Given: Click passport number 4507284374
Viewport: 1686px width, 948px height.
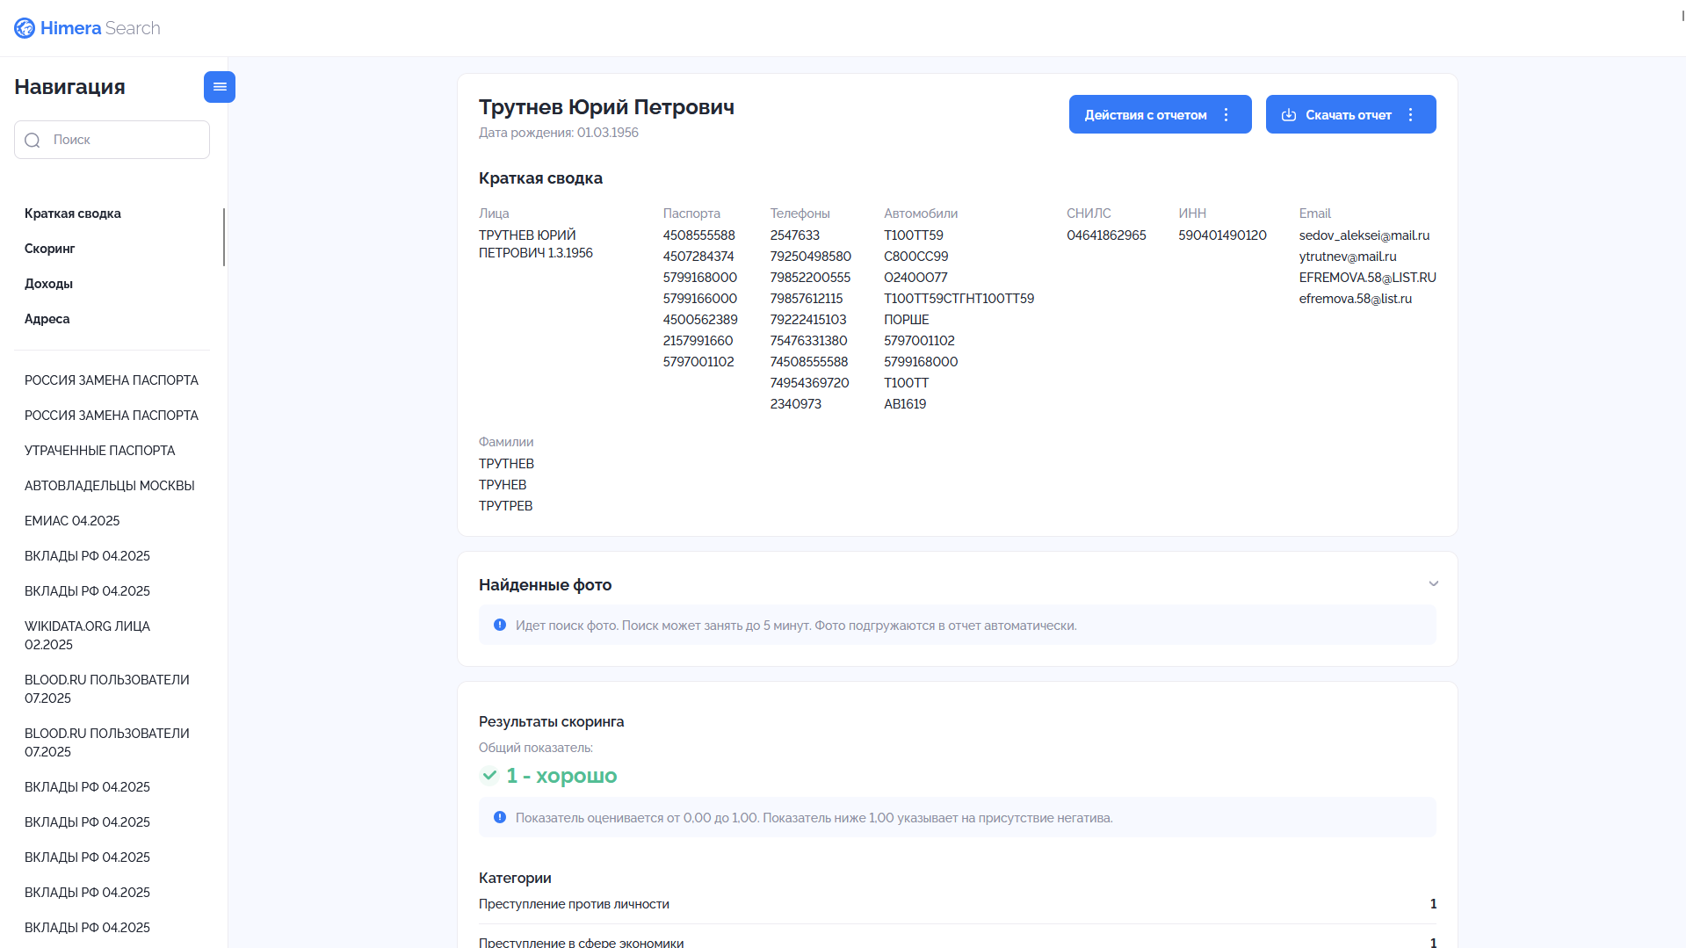Looking at the screenshot, I should 698,257.
